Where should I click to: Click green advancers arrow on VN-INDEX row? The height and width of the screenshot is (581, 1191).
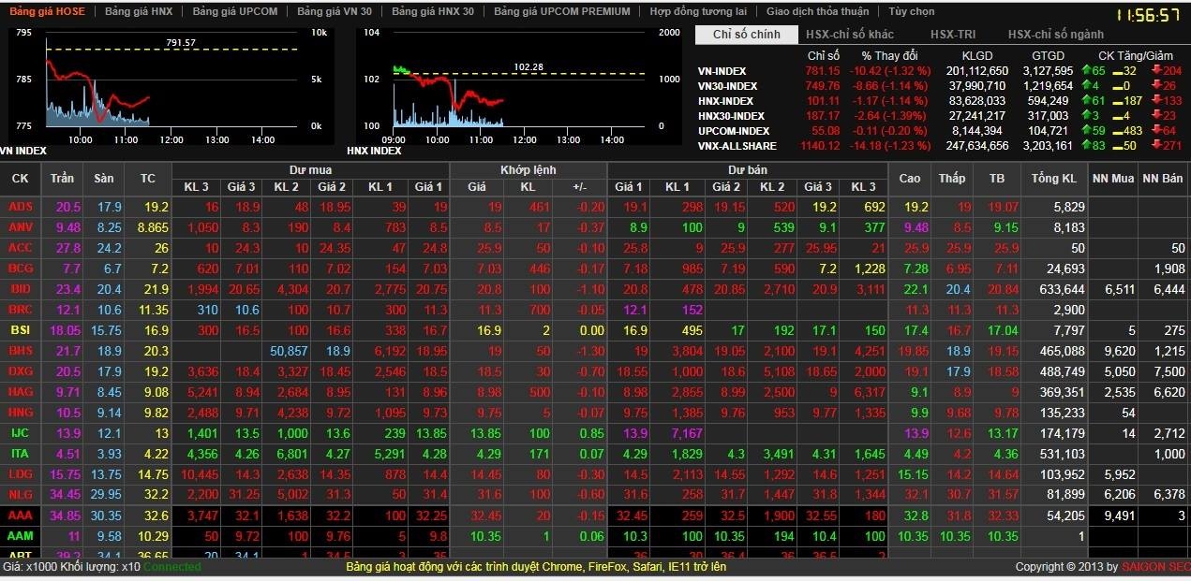coord(1087,71)
